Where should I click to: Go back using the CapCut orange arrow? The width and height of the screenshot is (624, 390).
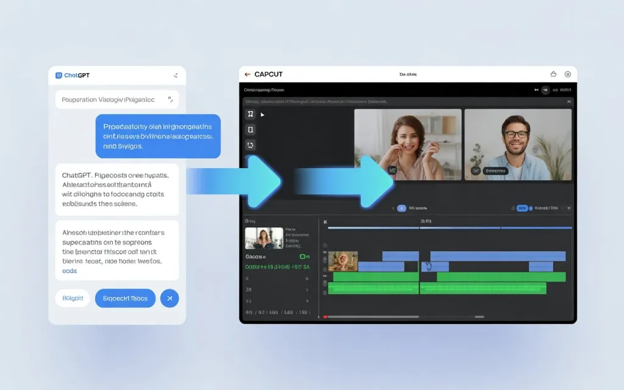click(x=247, y=74)
